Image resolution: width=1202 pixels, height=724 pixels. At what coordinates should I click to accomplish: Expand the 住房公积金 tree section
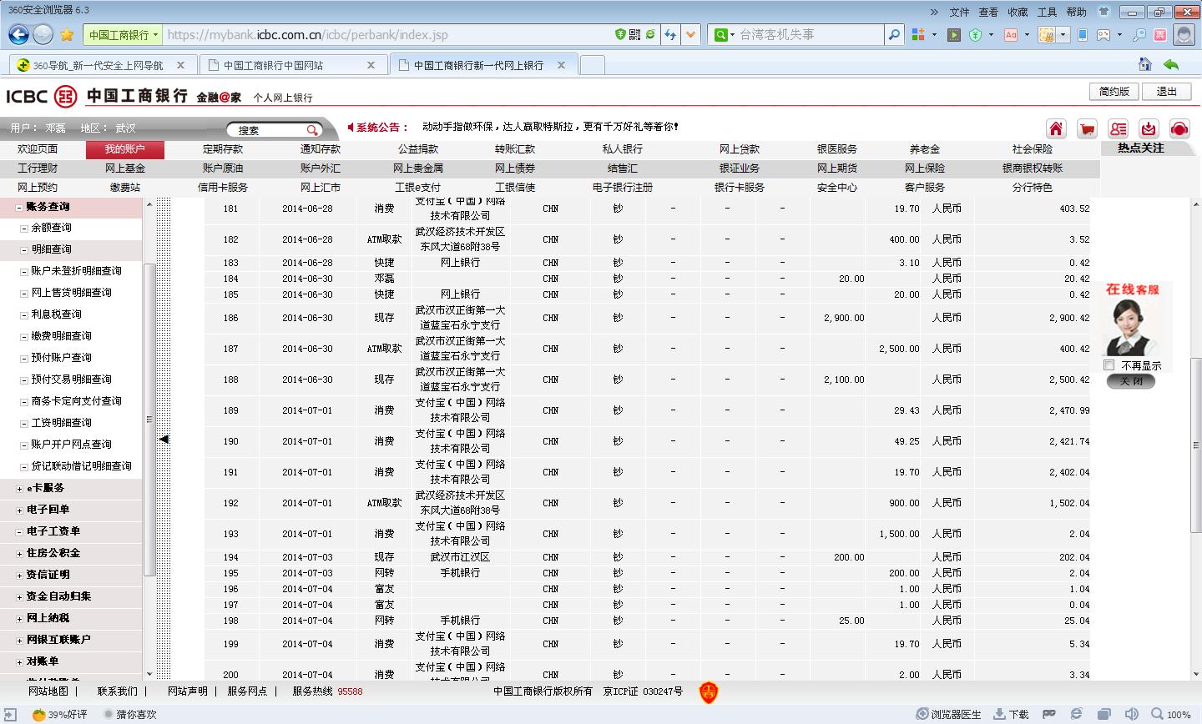[19, 553]
